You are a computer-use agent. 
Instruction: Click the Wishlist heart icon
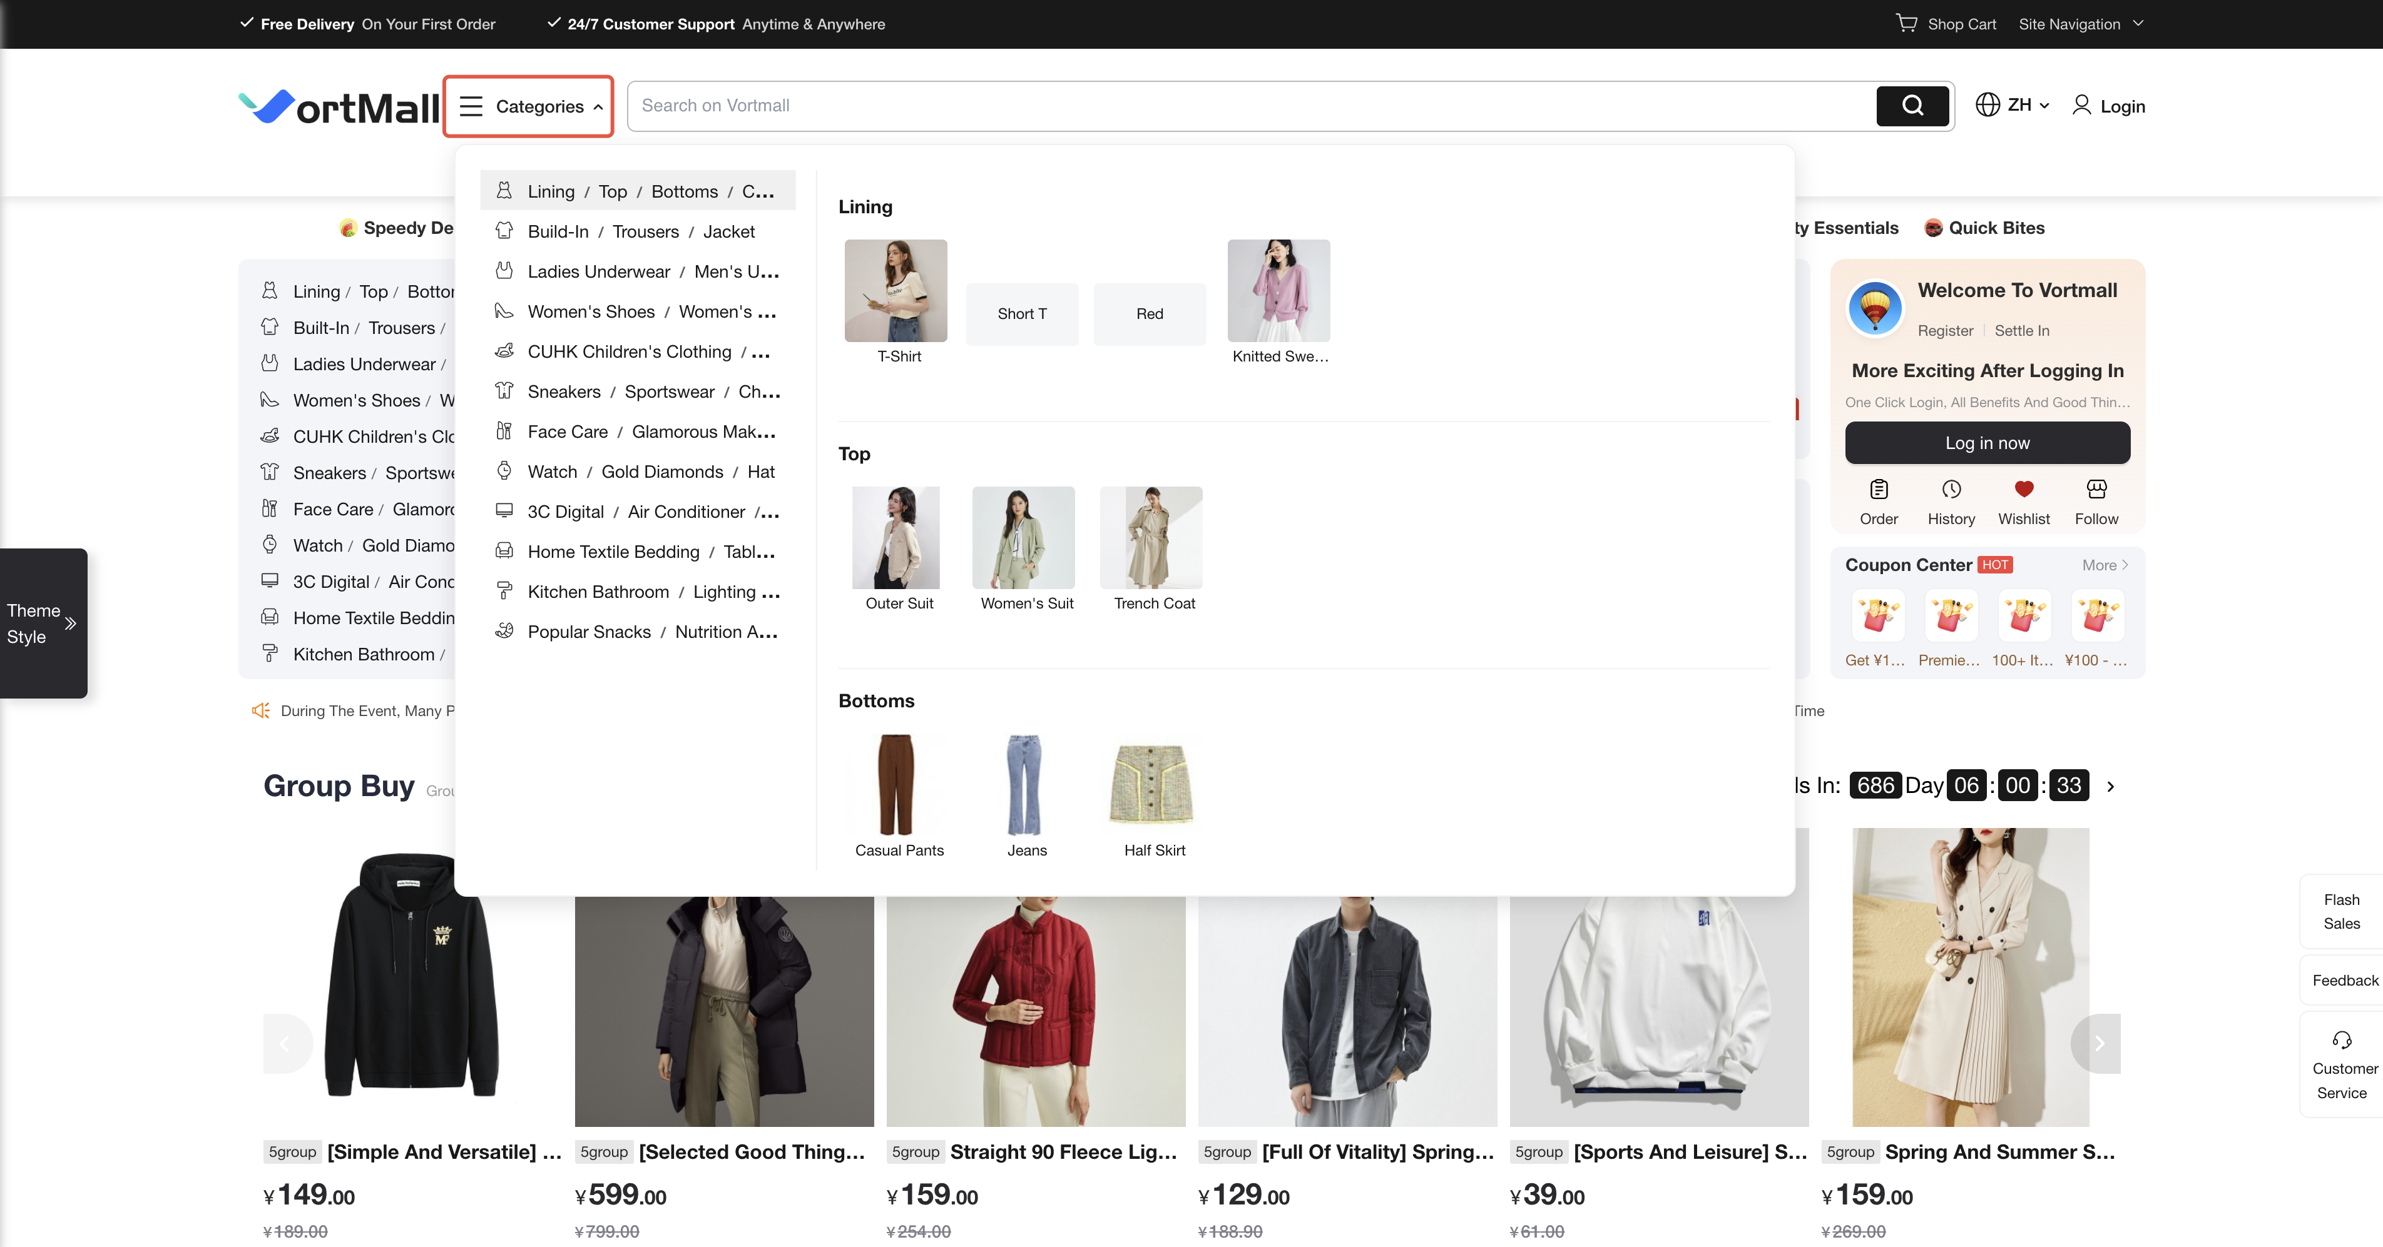(2023, 489)
